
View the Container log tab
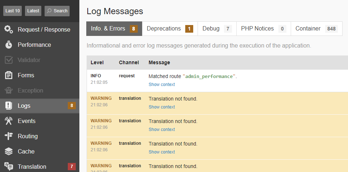coord(316,29)
